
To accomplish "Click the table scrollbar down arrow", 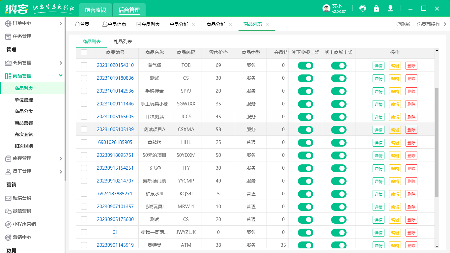I will 437,246.
